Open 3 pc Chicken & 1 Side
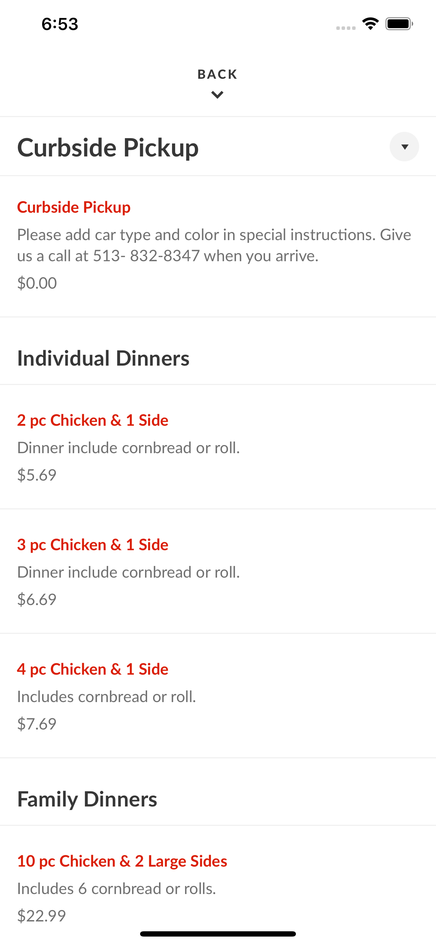The width and height of the screenshot is (436, 945). [x=93, y=545]
